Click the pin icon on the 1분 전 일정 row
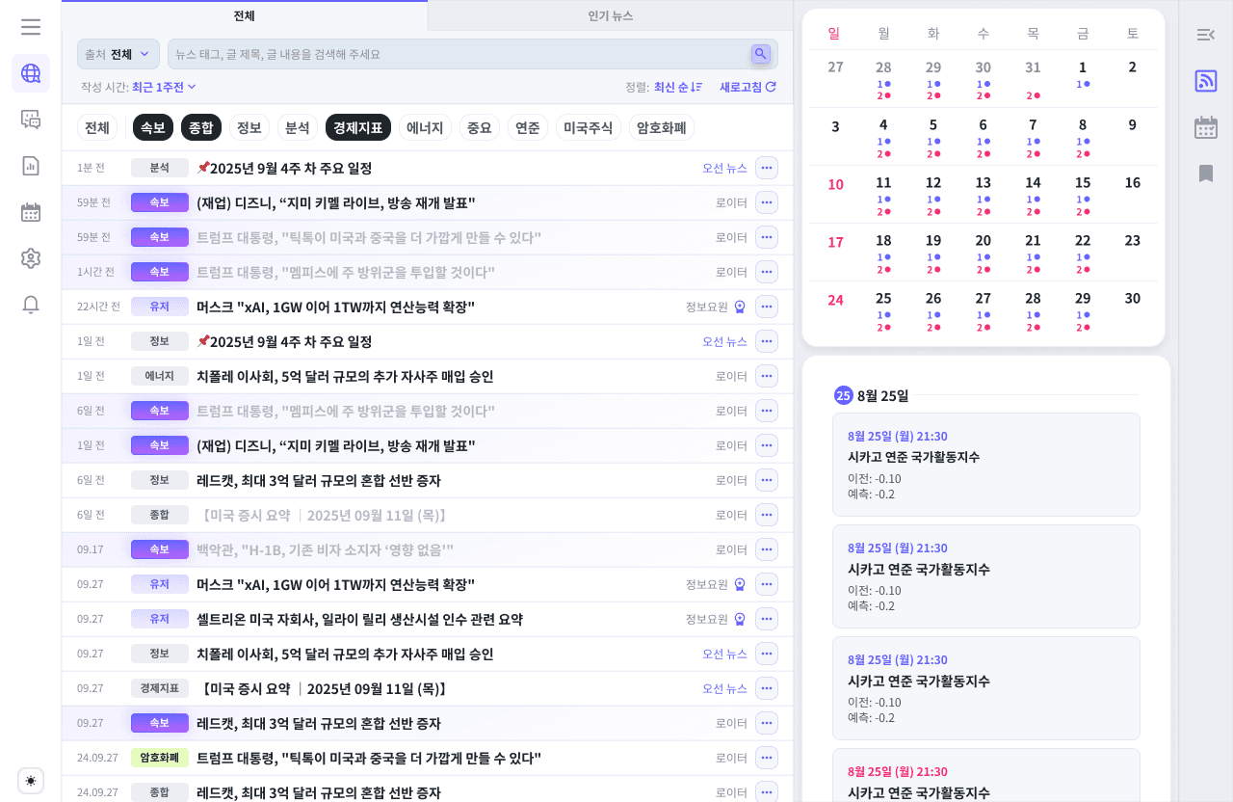 (202, 168)
